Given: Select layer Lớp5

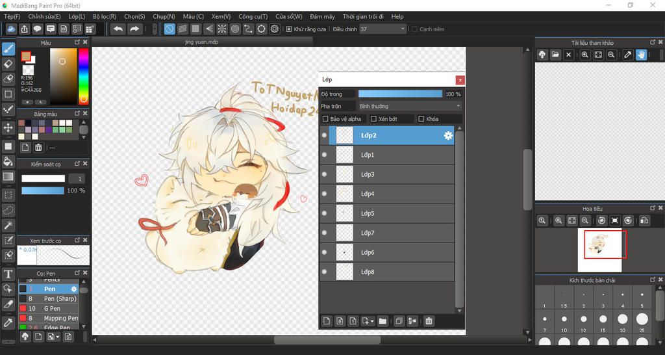Looking at the screenshot, I should [x=387, y=213].
